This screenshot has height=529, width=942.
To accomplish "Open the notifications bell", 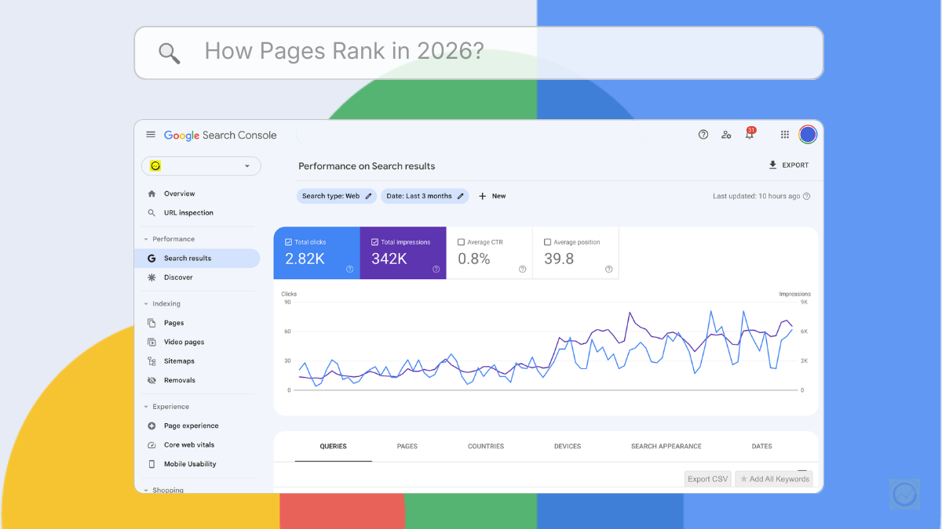I will click(749, 134).
